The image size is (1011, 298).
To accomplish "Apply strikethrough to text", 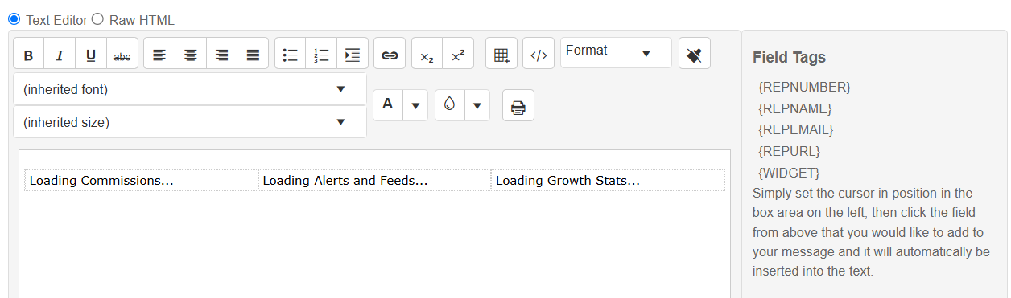I will [x=122, y=55].
